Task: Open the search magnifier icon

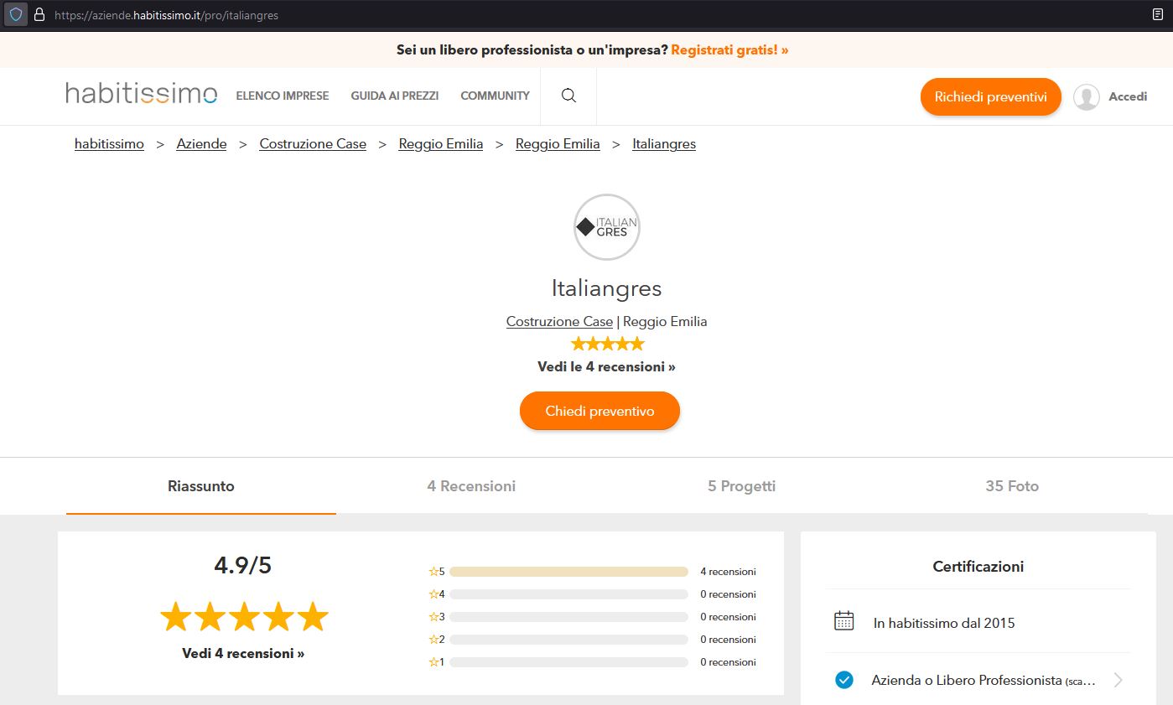Action: pos(568,96)
